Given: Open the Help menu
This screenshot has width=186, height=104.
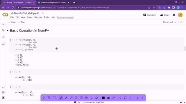Looking at the screenshot, I should click(x=53, y=17).
